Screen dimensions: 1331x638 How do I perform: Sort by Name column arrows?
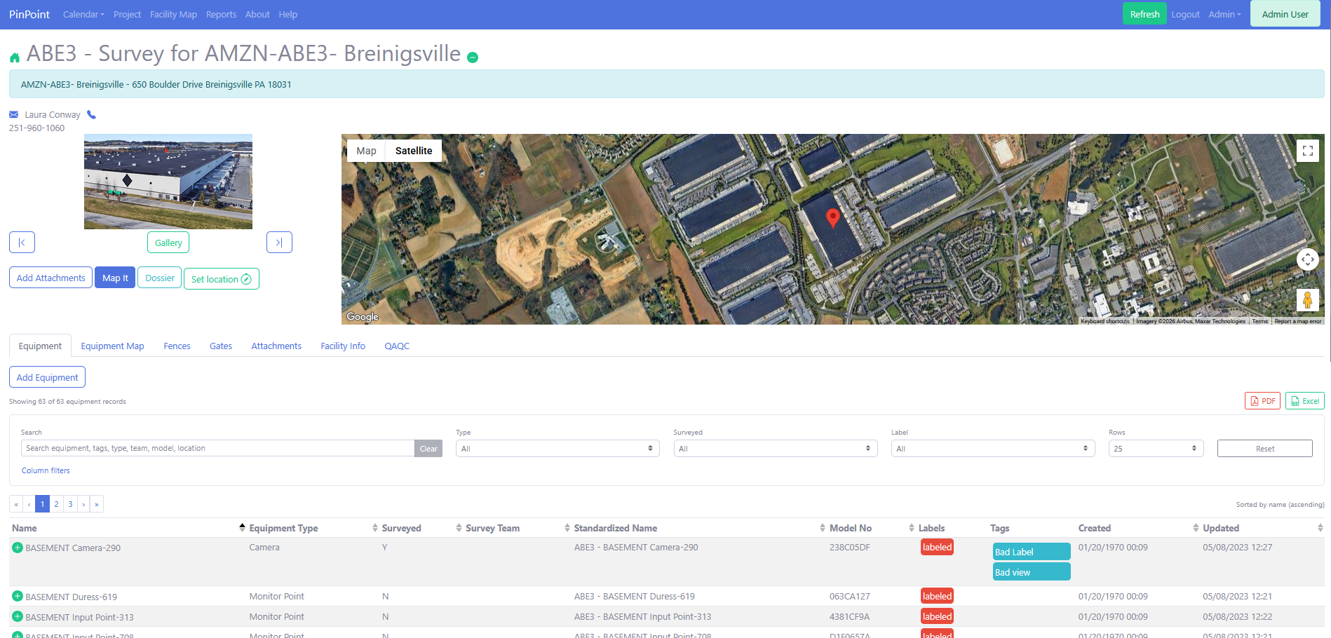pyautogui.click(x=242, y=528)
